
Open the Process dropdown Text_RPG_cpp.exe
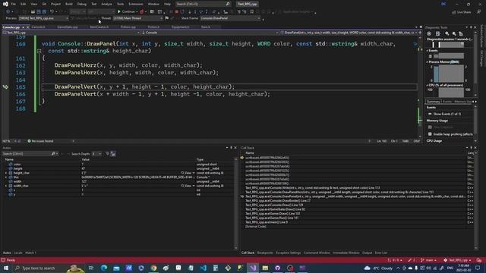click(43, 18)
